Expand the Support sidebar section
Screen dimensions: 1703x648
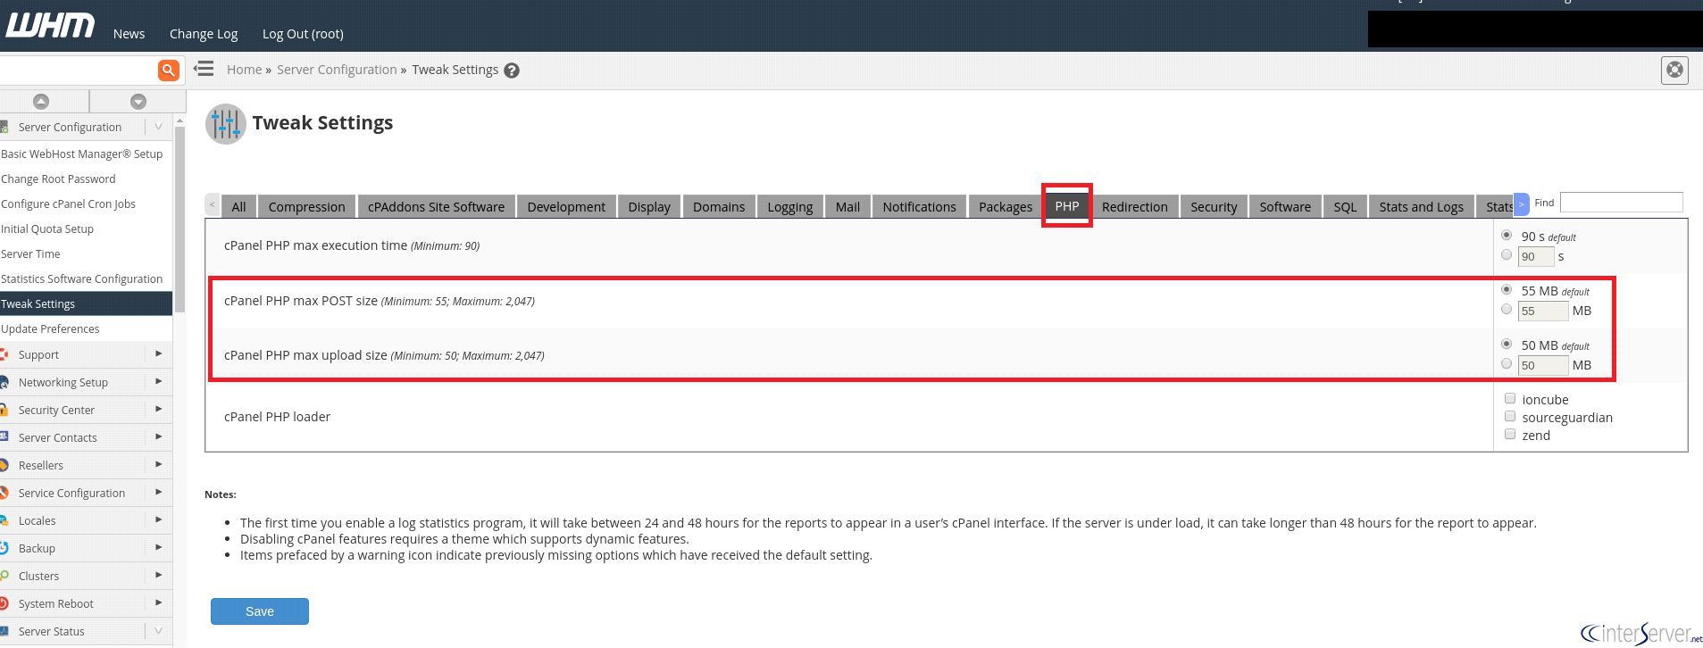pyautogui.click(x=158, y=354)
